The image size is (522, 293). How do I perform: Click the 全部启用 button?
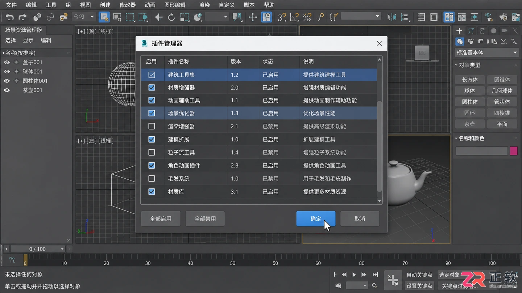click(x=161, y=218)
